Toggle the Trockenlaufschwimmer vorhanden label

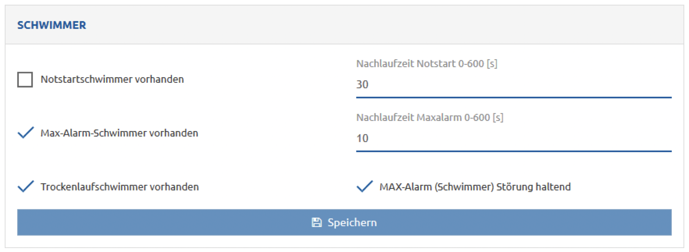pyautogui.click(x=120, y=187)
